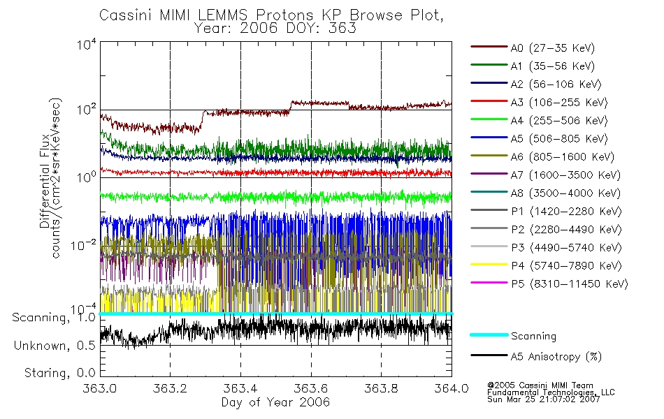
Task: Click the Scanning, 1.0 axis label
Action: (x=54, y=318)
